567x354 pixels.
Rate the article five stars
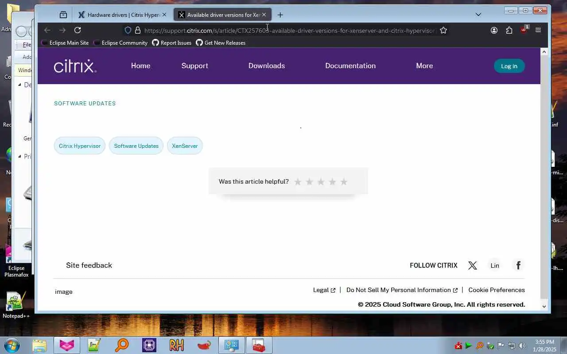tap(344, 182)
